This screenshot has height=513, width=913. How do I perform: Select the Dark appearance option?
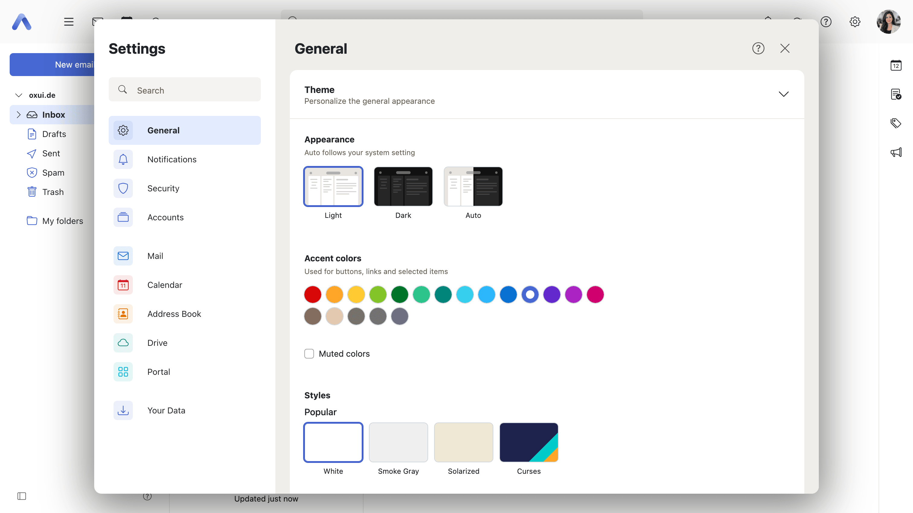coord(403,186)
